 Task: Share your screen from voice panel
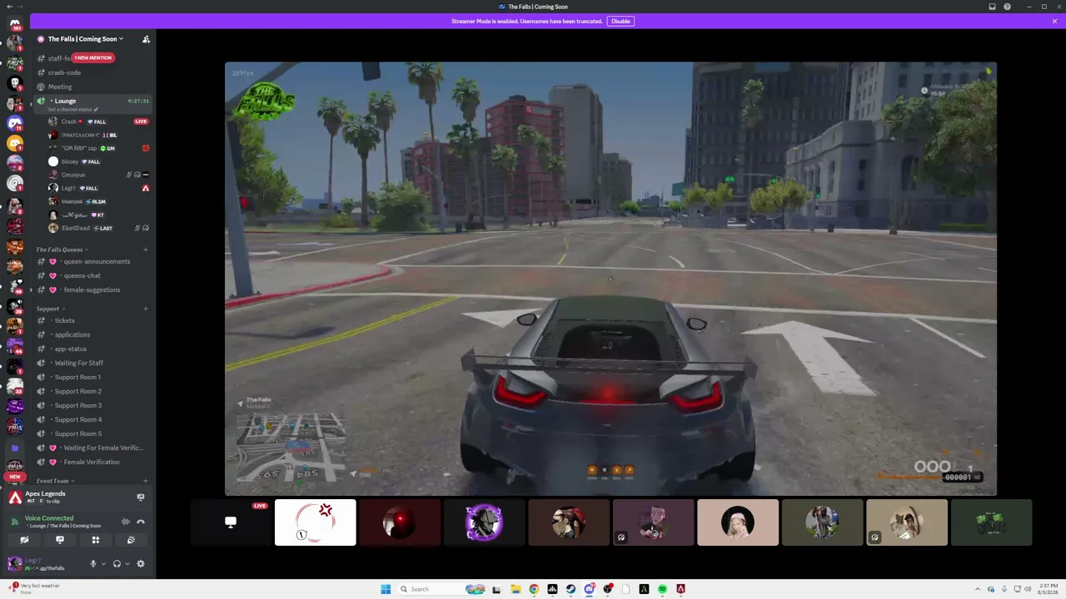[x=60, y=540]
